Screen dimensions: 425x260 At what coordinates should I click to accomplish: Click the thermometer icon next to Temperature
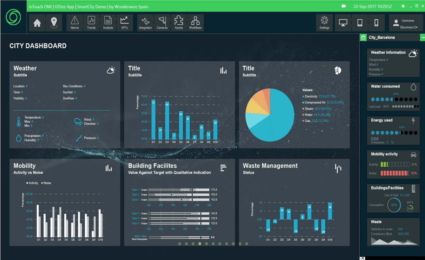19,122
